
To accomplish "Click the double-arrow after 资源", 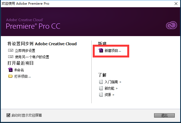I will (x=113, y=95).
